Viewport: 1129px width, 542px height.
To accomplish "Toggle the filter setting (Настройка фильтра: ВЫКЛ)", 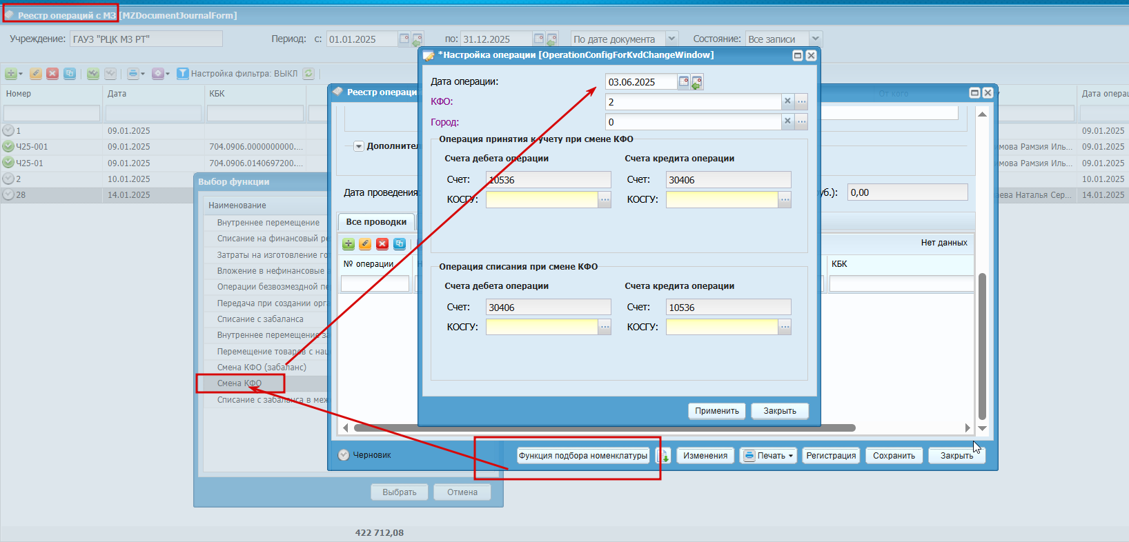I will [237, 74].
